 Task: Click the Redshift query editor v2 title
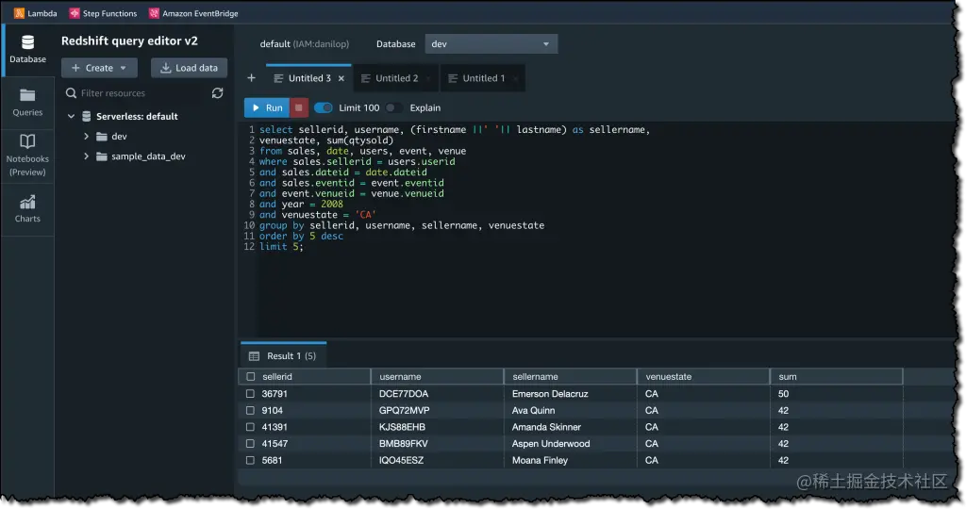pos(129,41)
